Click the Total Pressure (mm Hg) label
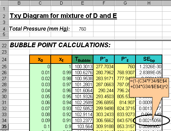Viewport: 171px width, 131px height. (39, 29)
